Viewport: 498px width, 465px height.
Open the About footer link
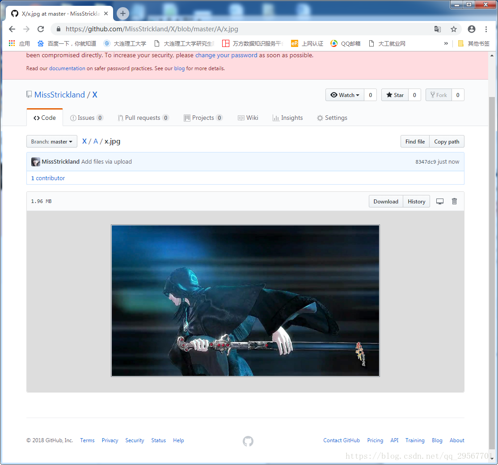tap(457, 440)
